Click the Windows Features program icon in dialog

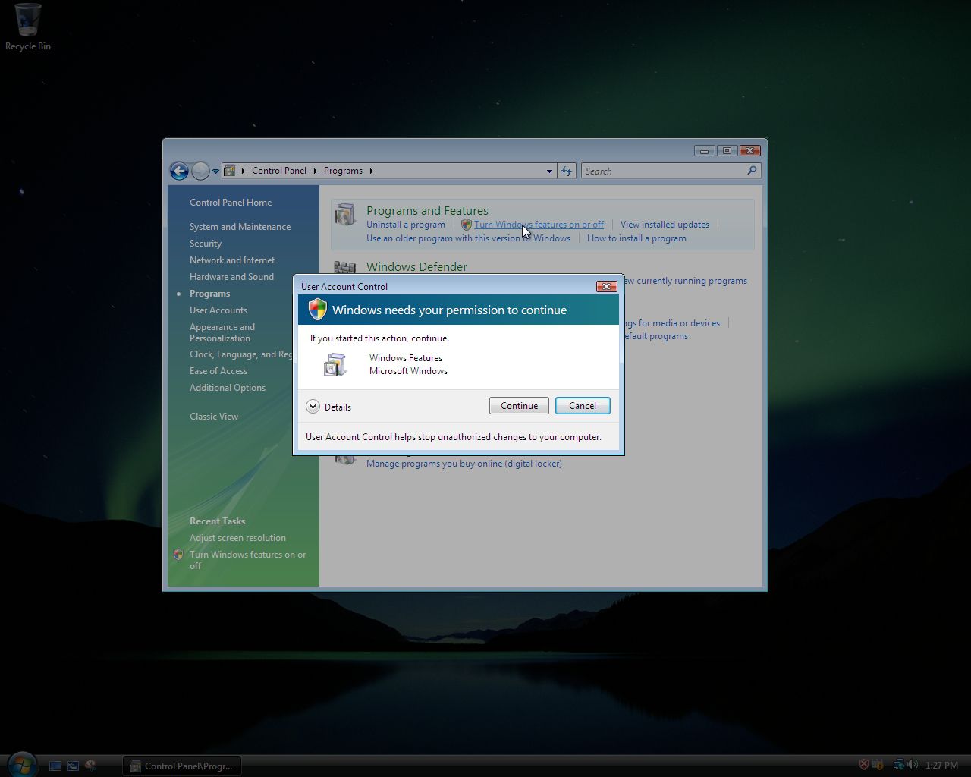tap(335, 364)
